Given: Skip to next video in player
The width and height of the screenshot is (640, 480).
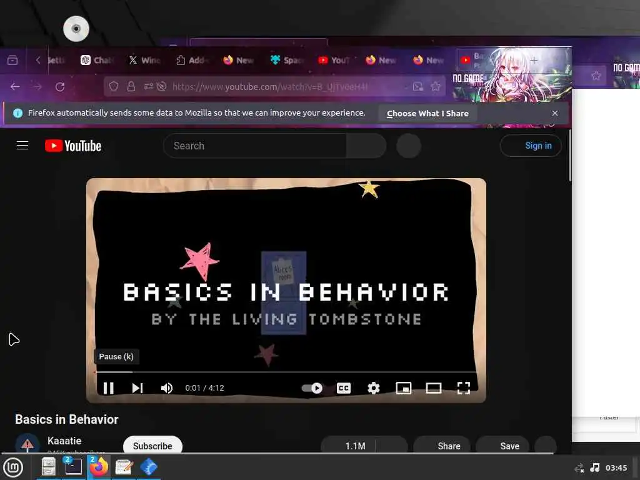Looking at the screenshot, I should (137, 387).
